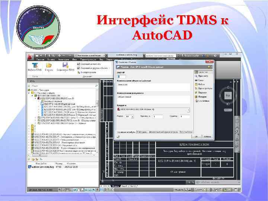Click the coordinates readout in status bar
The image size is (268, 201).
[41, 190]
